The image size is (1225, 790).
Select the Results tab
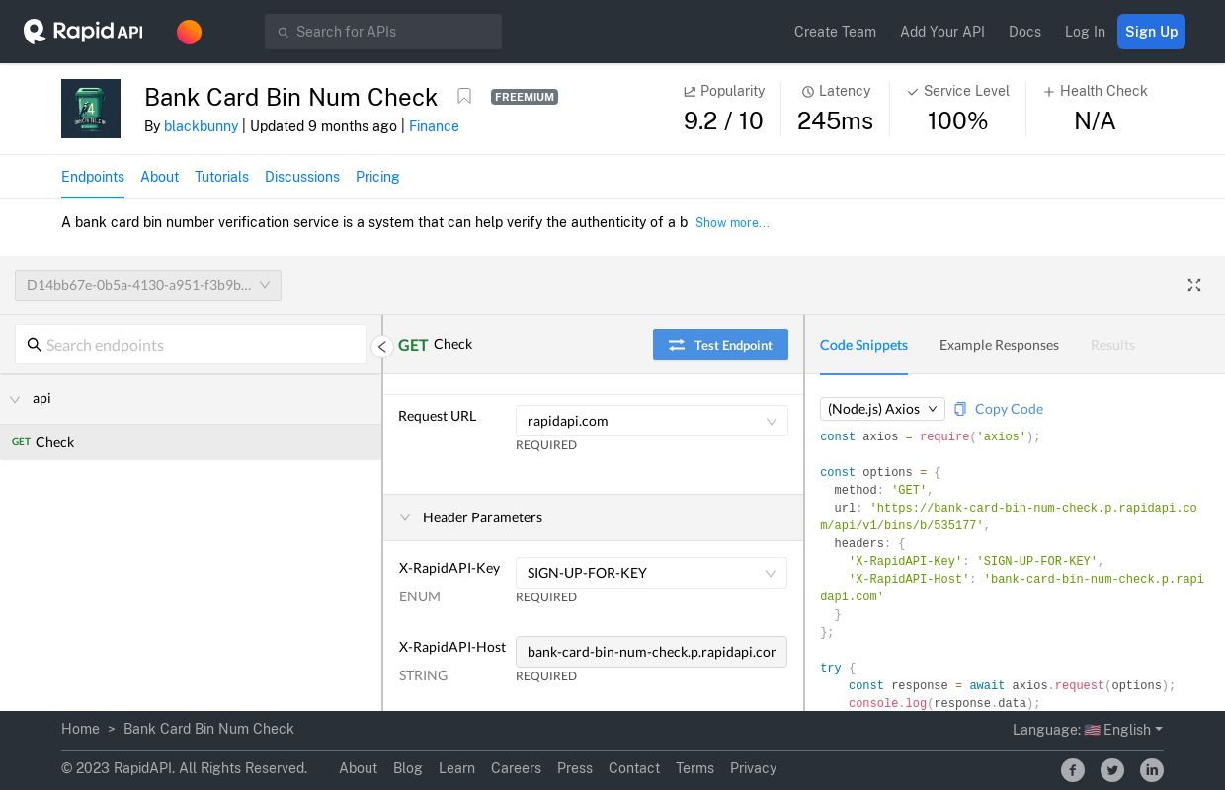1112,345
